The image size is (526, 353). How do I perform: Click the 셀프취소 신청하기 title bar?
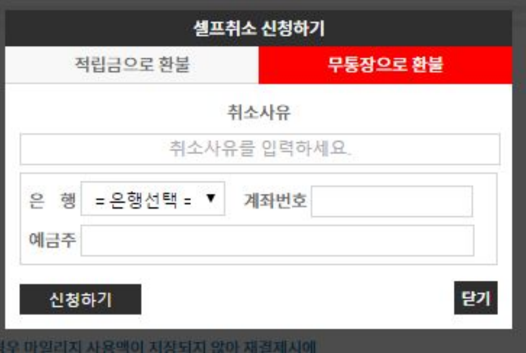(x=259, y=28)
